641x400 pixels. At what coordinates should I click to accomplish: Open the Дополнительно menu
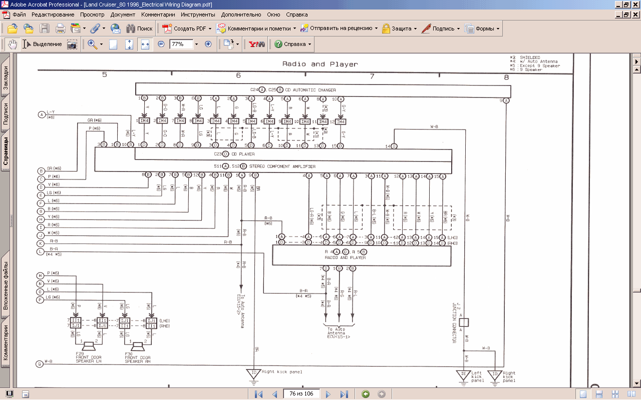pyautogui.click(x=241, y=14)
